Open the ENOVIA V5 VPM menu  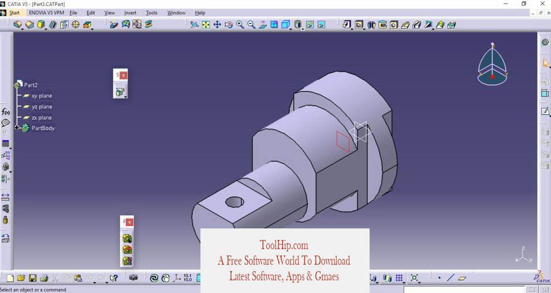click(46, 13)
